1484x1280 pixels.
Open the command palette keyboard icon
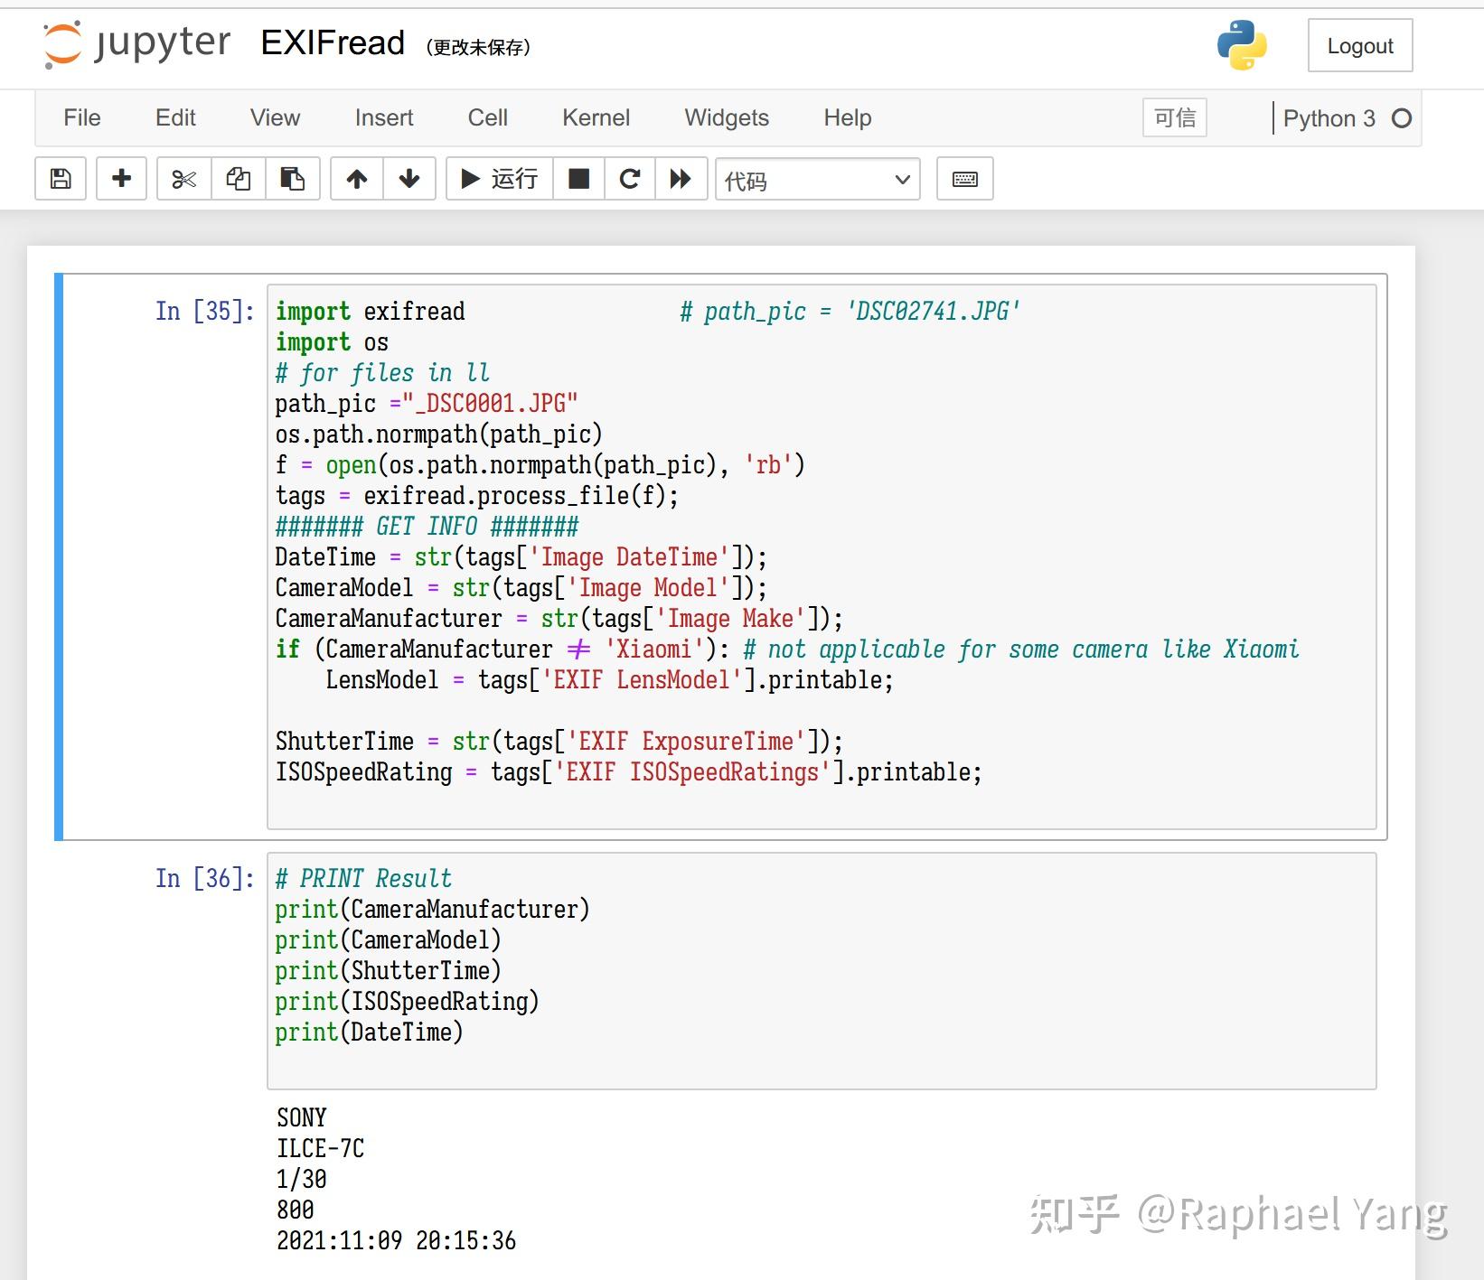[965, 179]
